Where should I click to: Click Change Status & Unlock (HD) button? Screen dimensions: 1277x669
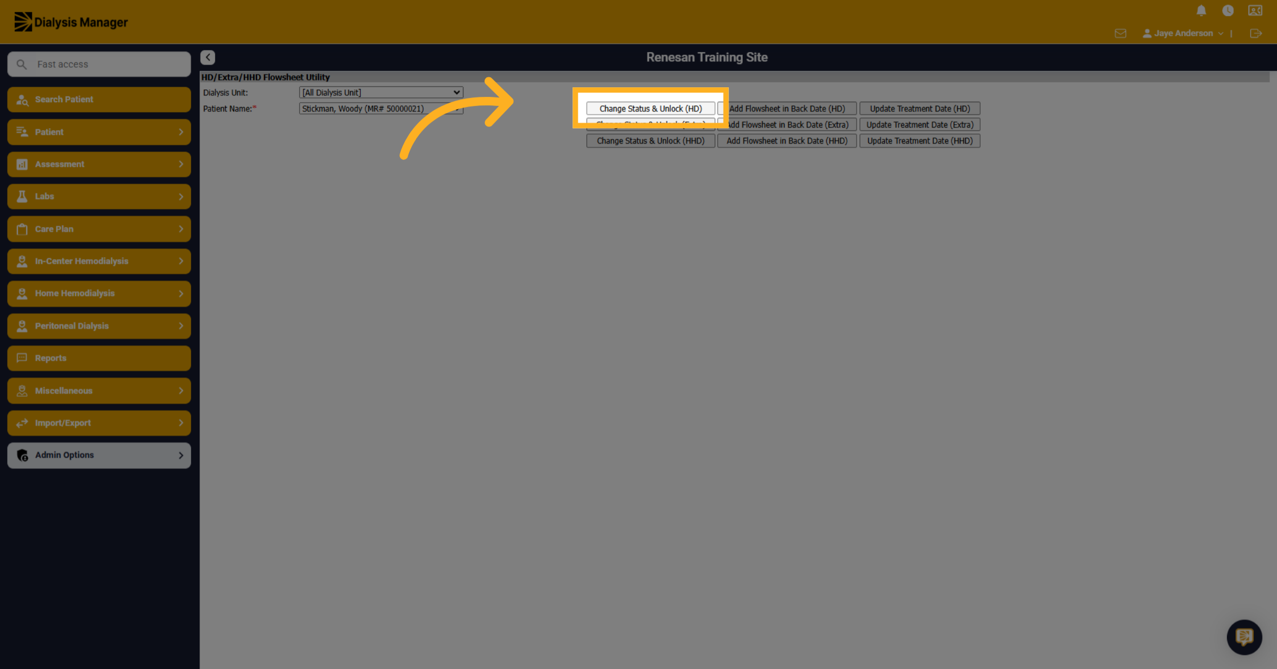point(651,109)
